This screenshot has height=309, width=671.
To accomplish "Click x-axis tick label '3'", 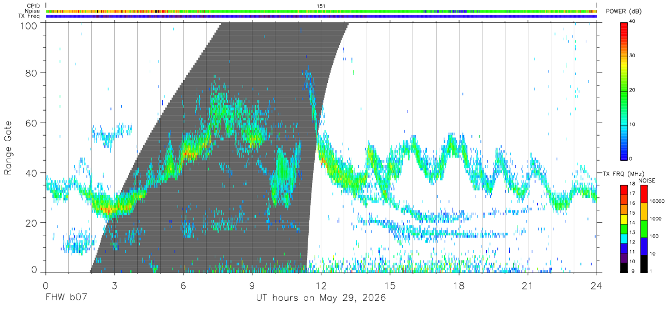I will point(115,285).
